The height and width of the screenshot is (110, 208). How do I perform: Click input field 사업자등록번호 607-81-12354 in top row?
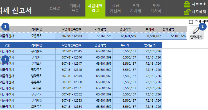click(x=72, y=36)
